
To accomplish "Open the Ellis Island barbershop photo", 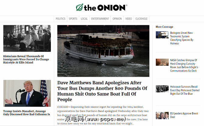I will [27, 38].
